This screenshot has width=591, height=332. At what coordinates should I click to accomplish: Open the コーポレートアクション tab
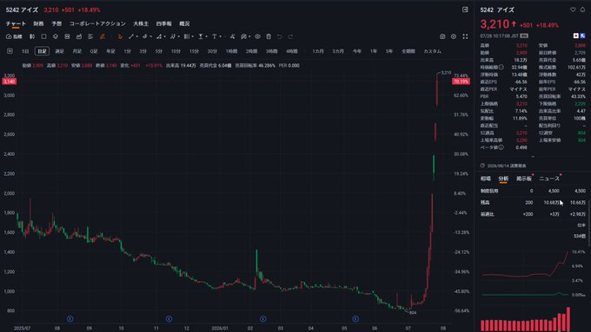point(97,23)
